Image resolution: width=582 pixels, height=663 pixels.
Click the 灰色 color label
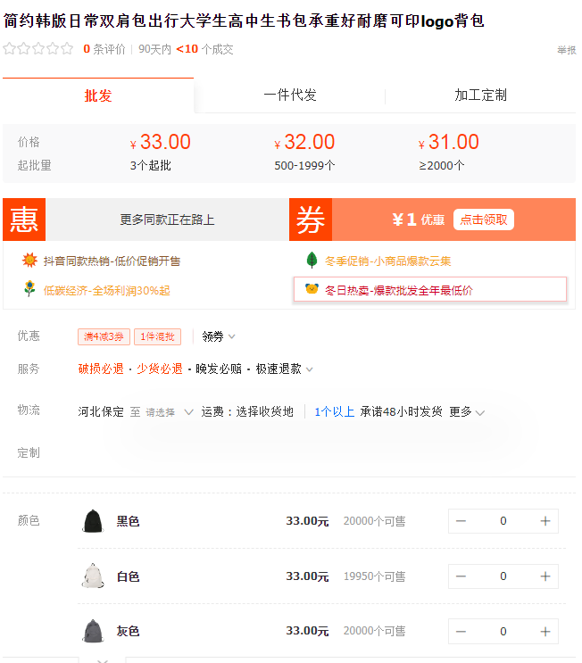pyautogui.click(x=129, y=632)
